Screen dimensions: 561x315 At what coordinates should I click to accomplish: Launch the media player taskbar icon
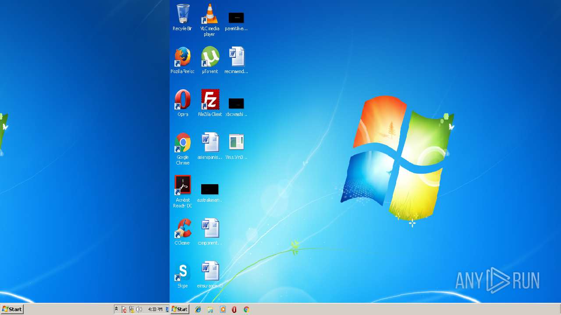pos(223,309)
